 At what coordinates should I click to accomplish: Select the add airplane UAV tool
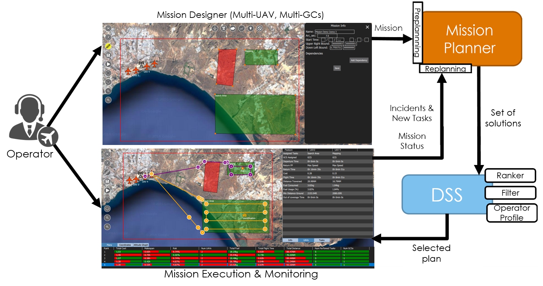click(x=215, y=28)
